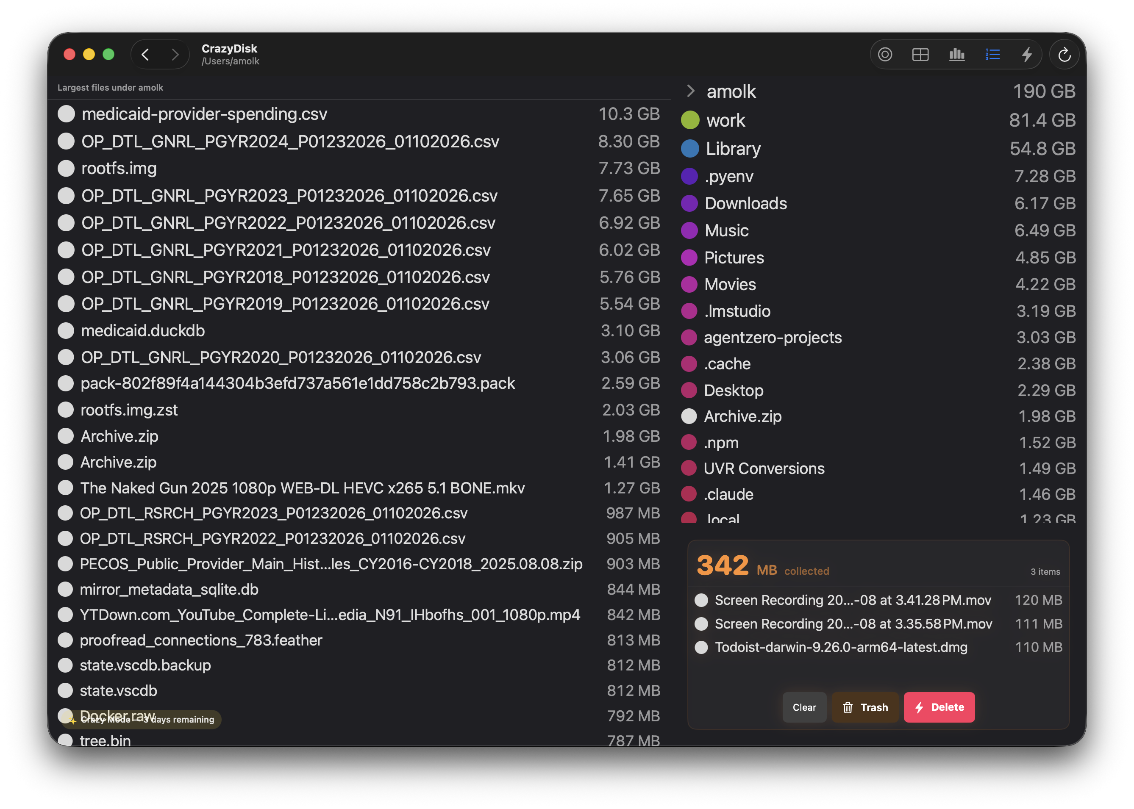Click the trash can icon on Trash button
The height and width of the screenshot is (809, 1134).
point(849,707)
